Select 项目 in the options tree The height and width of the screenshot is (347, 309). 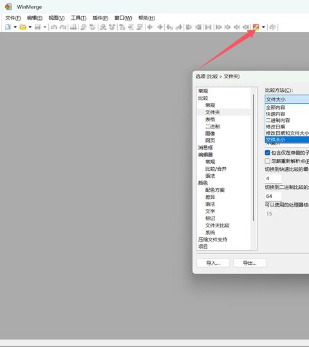click(x=203, y=247)
